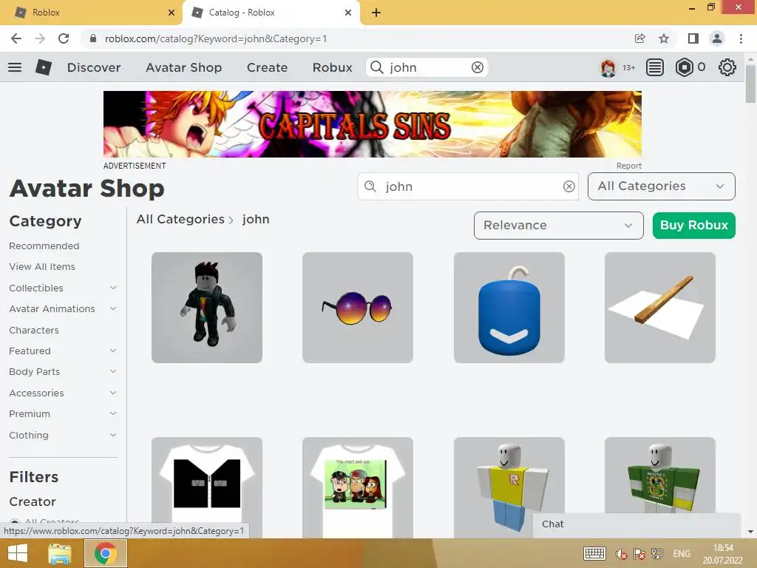Click the muted volume tray icon
The image size is (757, 568).
pyautogui.click(x=621, y=554)
